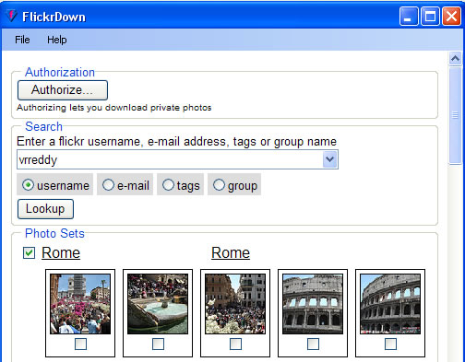The width and height of the screenshot is (465, 362).
Task: Maximize the FlickrDown window
Action: click(430, 17)
